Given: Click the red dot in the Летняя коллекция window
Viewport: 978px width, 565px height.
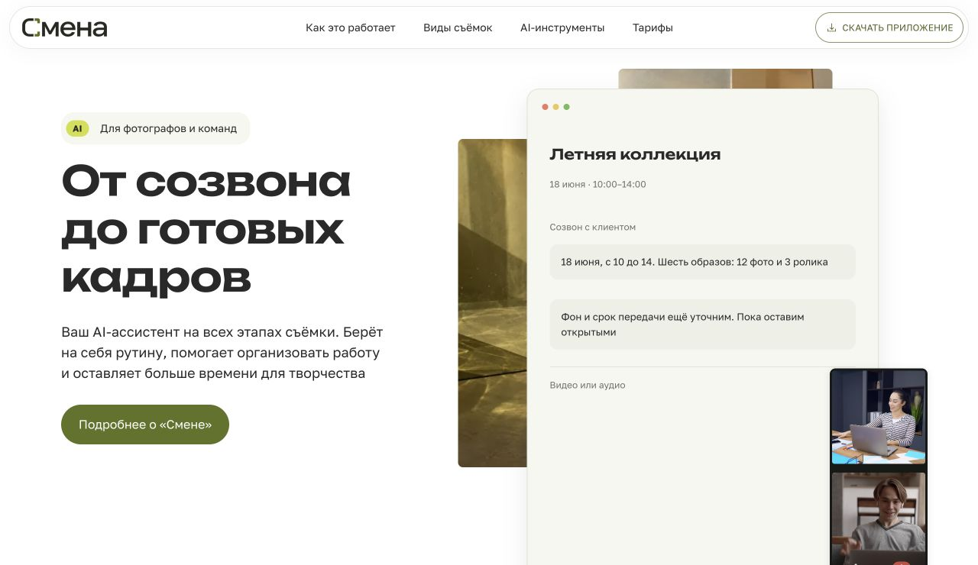Looking at the screenshot, I should [545, 107].
